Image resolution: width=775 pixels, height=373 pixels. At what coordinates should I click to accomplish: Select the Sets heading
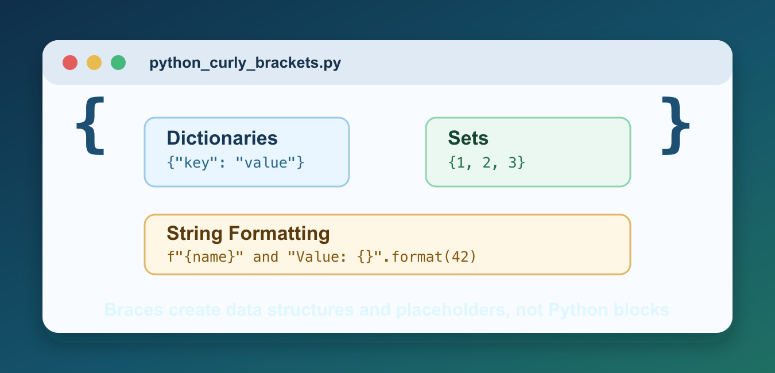[468, 138]
